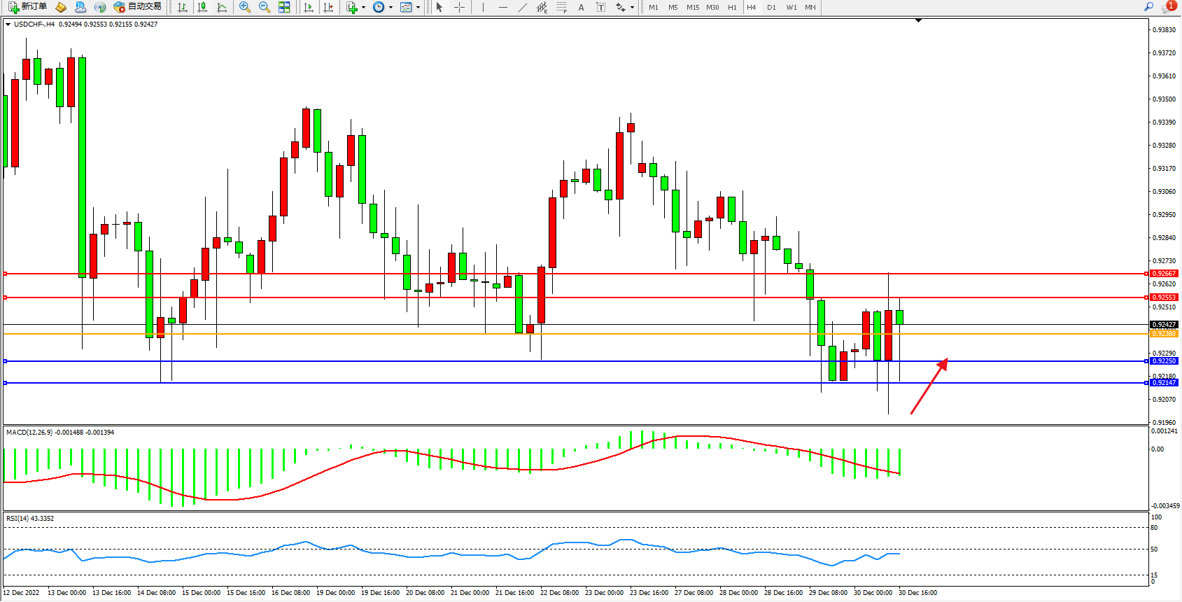The height and width of the screenshot is (602, 1182).
Task: Switch chart to bar chart mode
Action: (x=183, y=7)
